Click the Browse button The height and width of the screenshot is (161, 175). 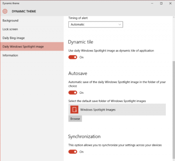coord(75,119)
